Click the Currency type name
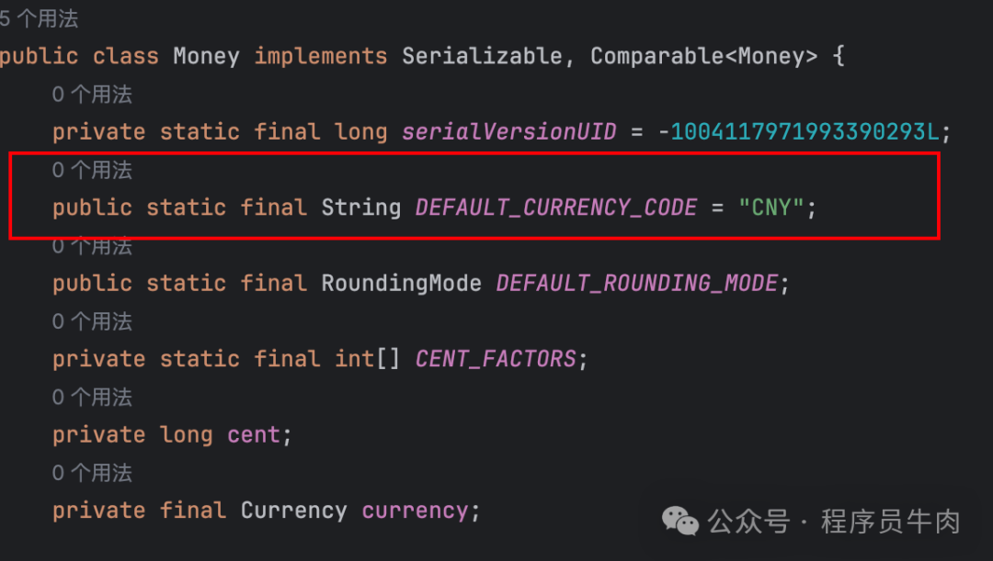The height and width of the screenshot is (561, 993). pos(293,511)
